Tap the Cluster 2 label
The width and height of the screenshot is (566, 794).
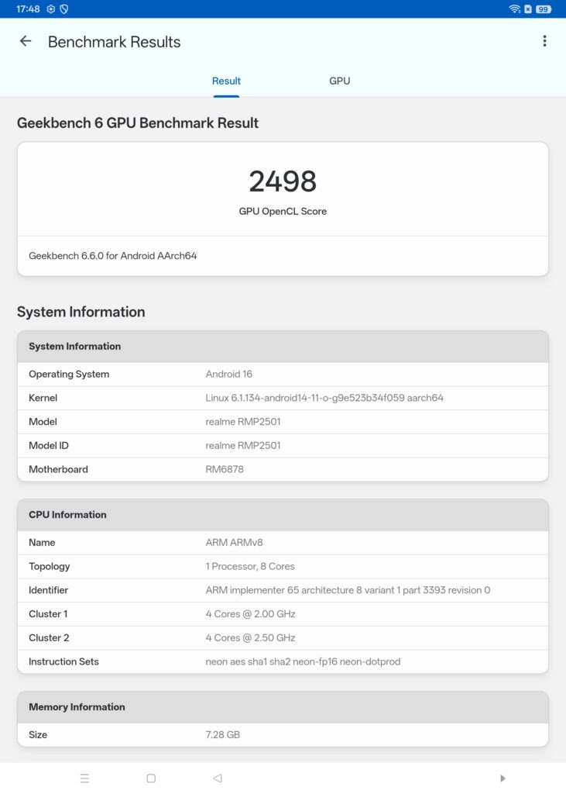[x=49, y=637]
